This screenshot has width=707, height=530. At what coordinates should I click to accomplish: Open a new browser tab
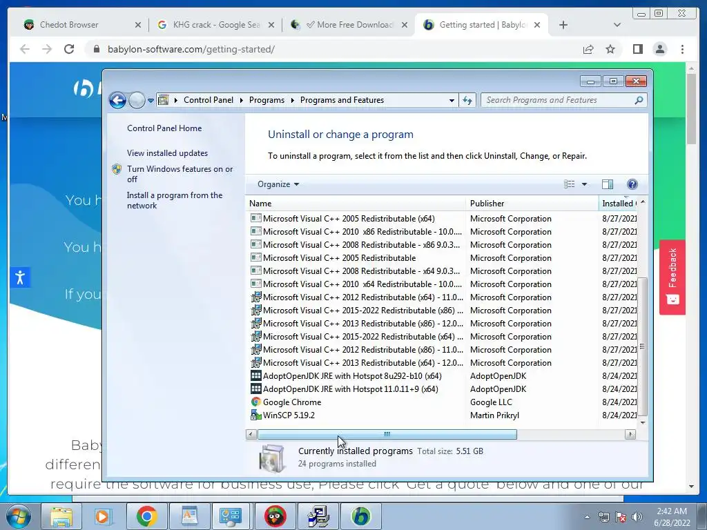click(563, 25)
